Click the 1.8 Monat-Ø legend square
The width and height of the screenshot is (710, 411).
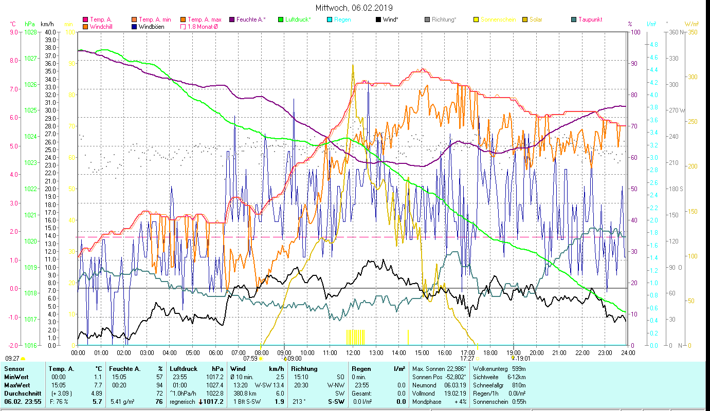183,27
